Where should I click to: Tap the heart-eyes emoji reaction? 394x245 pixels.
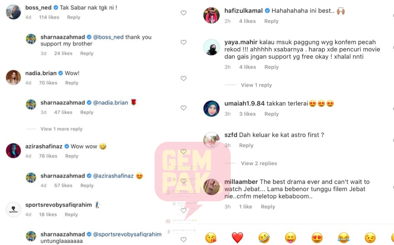(317, 238)
